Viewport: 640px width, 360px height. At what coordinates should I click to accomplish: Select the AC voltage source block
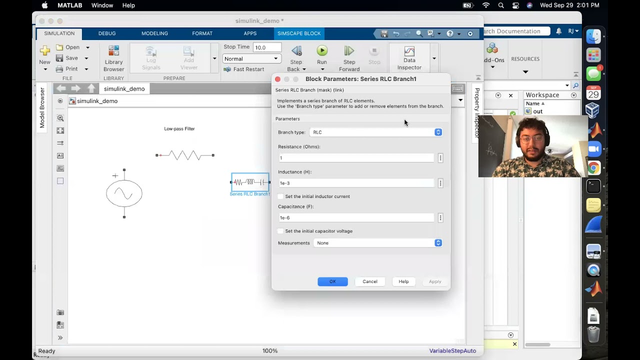coord(124,193)
